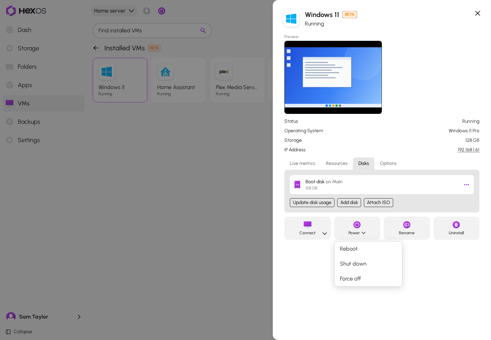Go back with the arrow beside Installed VMs
Image resolution: width=491 pixels, height=340 pixels.
click(x=96, y=48)
